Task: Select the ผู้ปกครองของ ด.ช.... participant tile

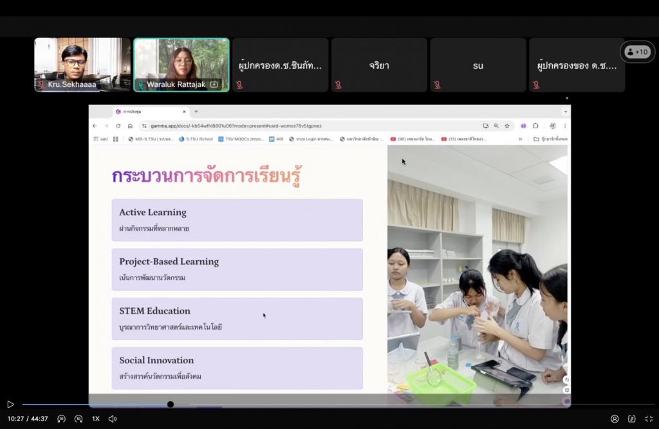Action: coord(577,65)
